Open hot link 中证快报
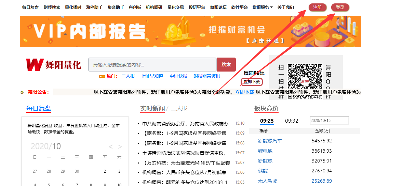 click(178, 76)
